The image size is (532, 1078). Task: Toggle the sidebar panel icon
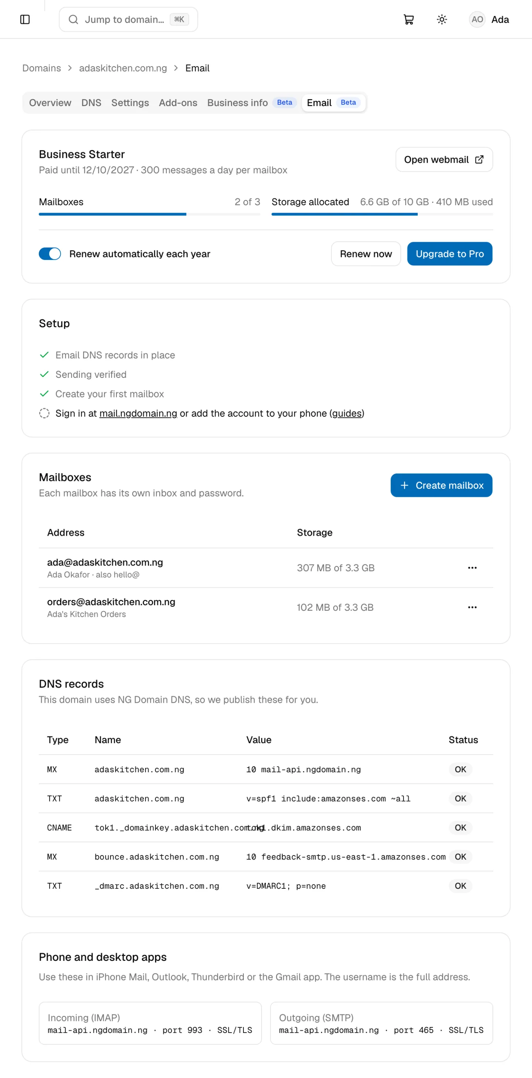25,19
